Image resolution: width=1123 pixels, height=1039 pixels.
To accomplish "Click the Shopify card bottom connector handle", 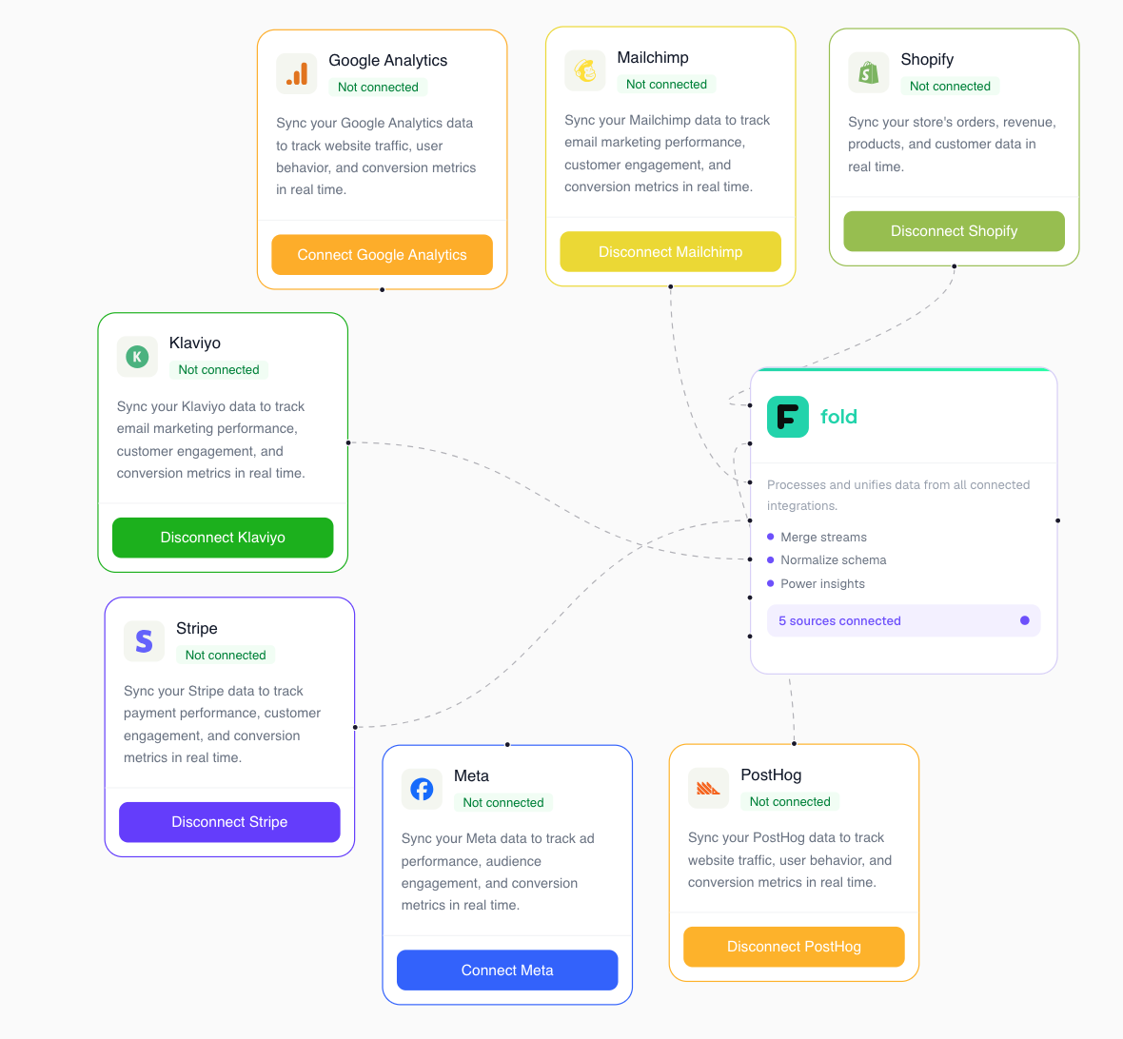I will tap(954, 266).
